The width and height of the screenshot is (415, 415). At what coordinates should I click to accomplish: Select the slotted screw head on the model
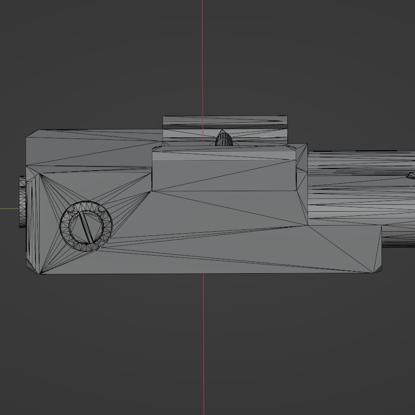click(x=86, y=226)
